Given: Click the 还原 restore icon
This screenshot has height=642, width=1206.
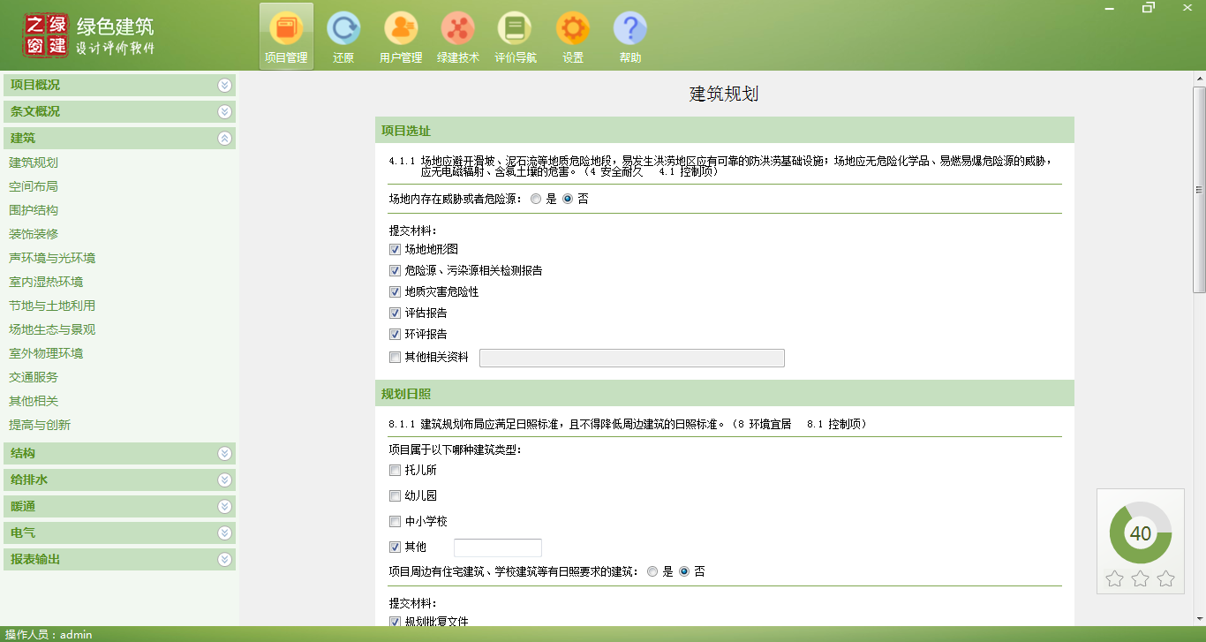Looking at the screenshot, I should (x=343, y=34).
